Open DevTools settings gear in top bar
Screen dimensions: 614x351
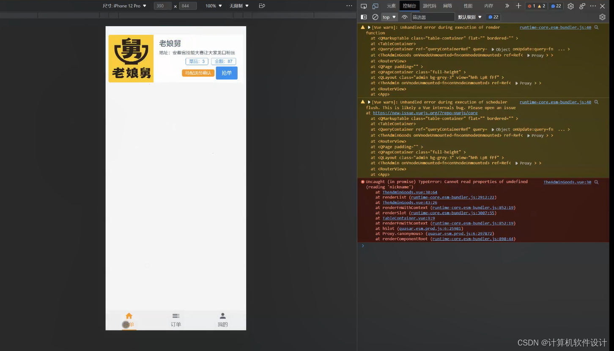pos(570,6)
